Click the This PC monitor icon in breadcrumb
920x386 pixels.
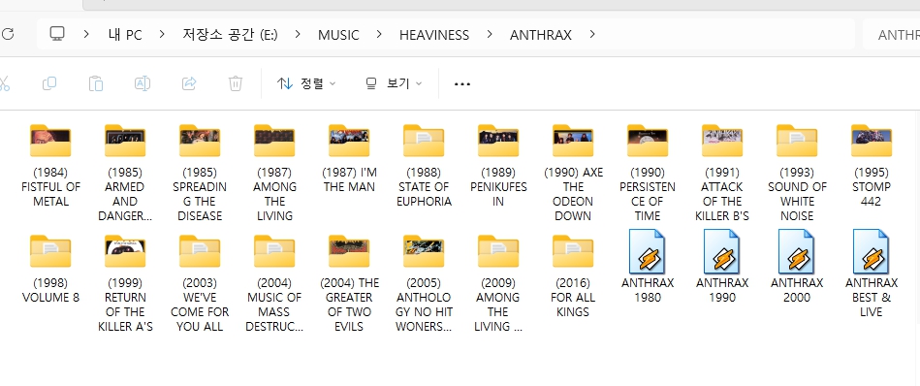coord(57,34)
